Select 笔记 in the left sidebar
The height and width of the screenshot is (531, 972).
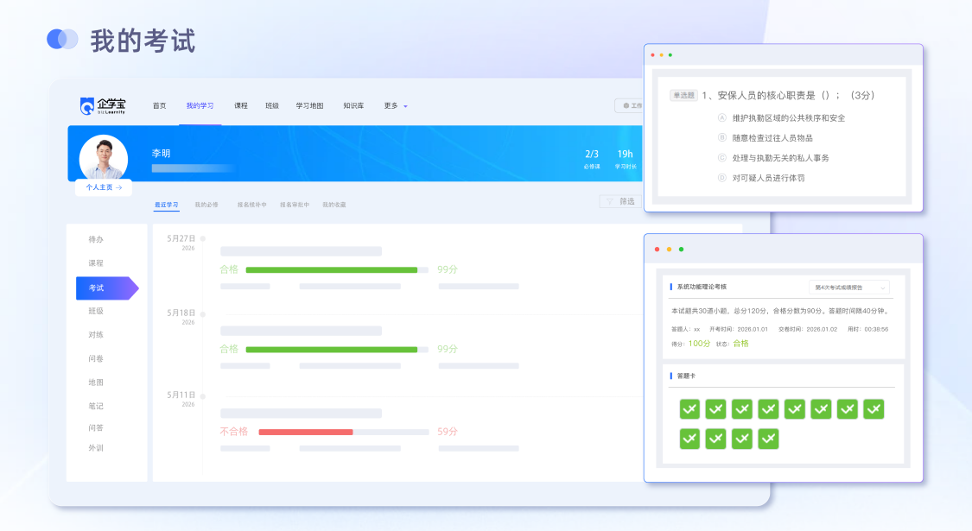(95, 406)
